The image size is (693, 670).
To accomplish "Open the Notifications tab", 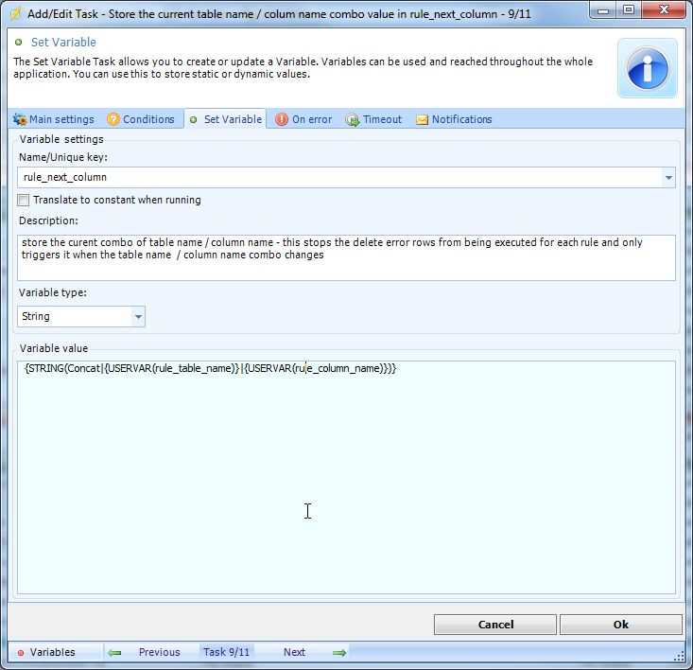I will click(x=461, y=119).
